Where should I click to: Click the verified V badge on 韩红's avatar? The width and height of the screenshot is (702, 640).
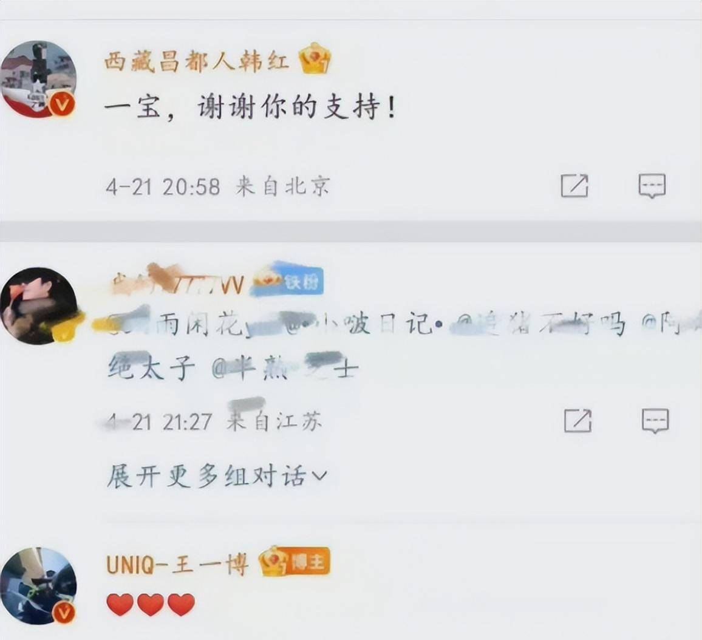coord(62,104)
